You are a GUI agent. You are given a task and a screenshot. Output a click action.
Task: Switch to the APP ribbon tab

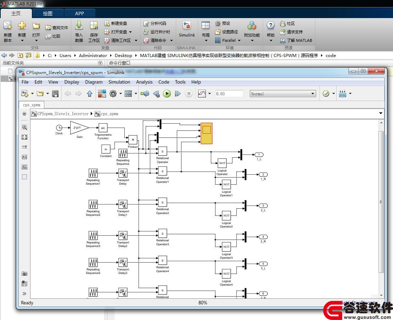(79, 13)
